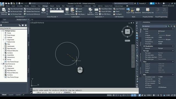Open the Civil 3D application menu
Viewport: 176px width, 99px height.
(2, 4)
